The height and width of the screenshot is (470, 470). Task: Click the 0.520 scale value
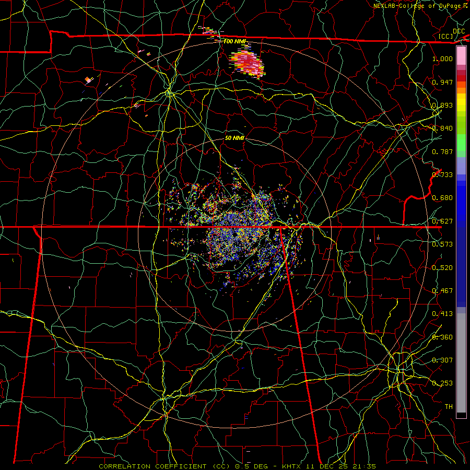pyautogui.click(x=442, y=268)
